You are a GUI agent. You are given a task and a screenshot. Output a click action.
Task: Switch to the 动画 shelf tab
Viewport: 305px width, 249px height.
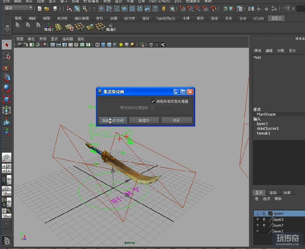pyautogui.click(x=114, y=18)
